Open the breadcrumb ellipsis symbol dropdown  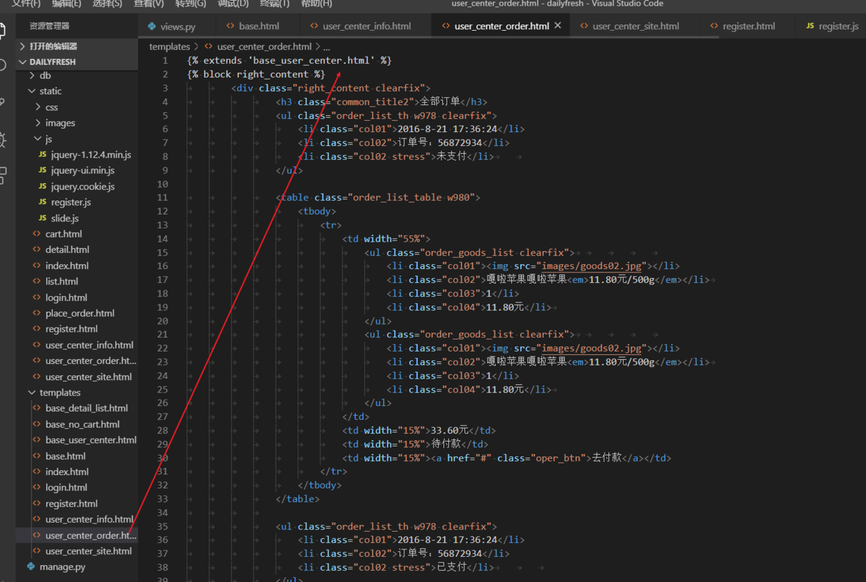326,47
